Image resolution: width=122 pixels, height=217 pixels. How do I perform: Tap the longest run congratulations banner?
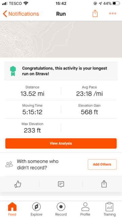tap(61, 71)
